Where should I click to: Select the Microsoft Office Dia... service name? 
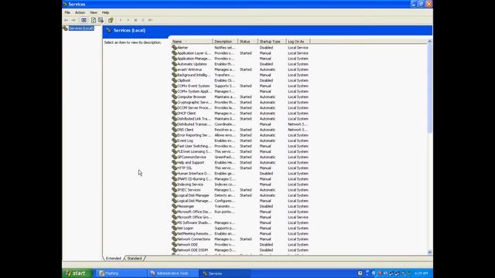point(194,212)
